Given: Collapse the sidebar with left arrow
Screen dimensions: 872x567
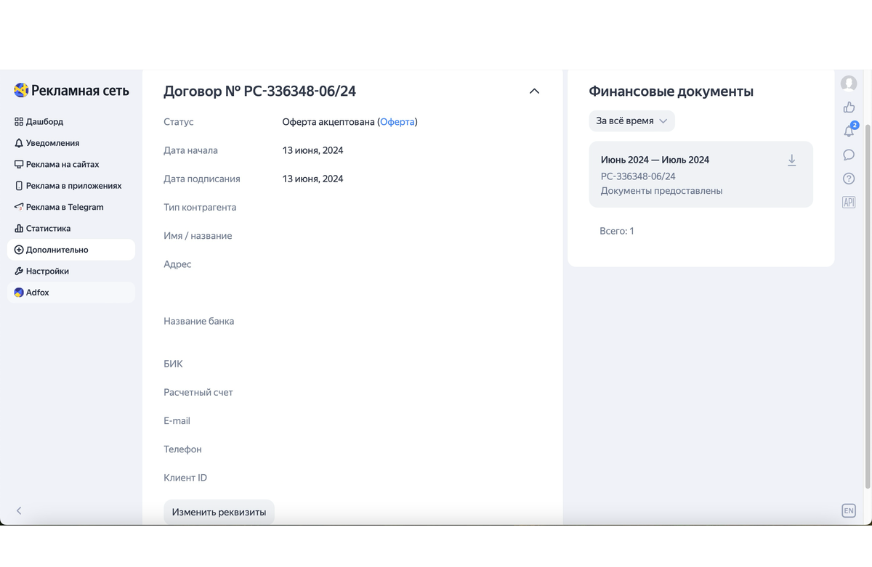Looking at the screenshot, I should [19, 510].
